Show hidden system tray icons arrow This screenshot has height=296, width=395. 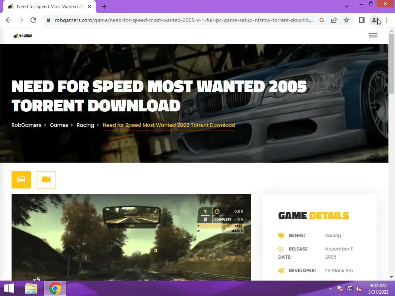pos(331,289)
